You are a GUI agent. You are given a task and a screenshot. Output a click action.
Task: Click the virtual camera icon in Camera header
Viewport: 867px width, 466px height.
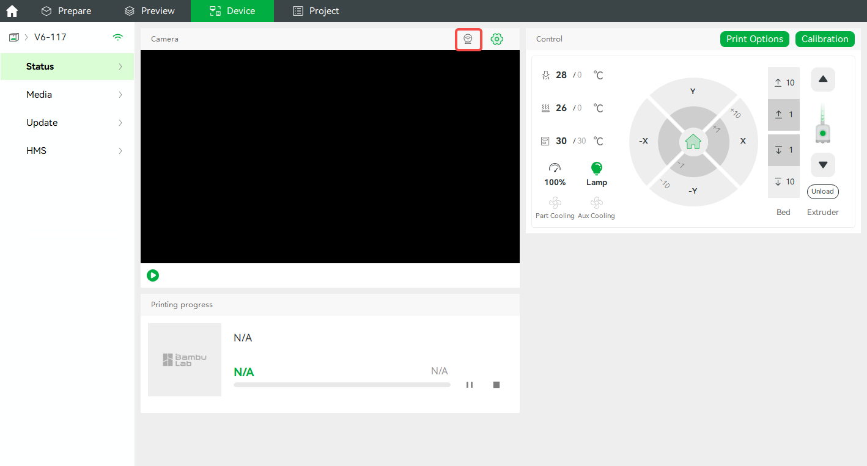click(468, 39)
